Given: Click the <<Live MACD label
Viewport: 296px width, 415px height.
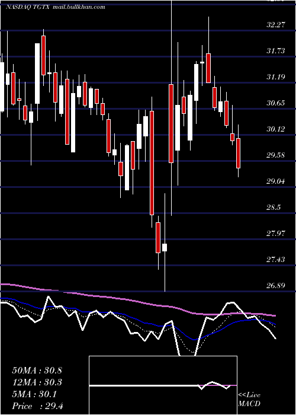Looking at the screenshot, I should tap(249, 399).
